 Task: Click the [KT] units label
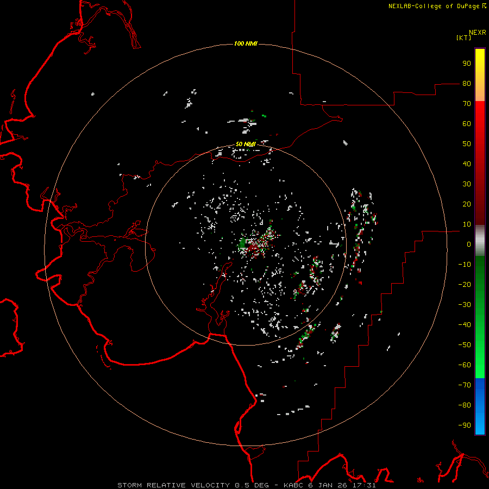pos(464,37)
